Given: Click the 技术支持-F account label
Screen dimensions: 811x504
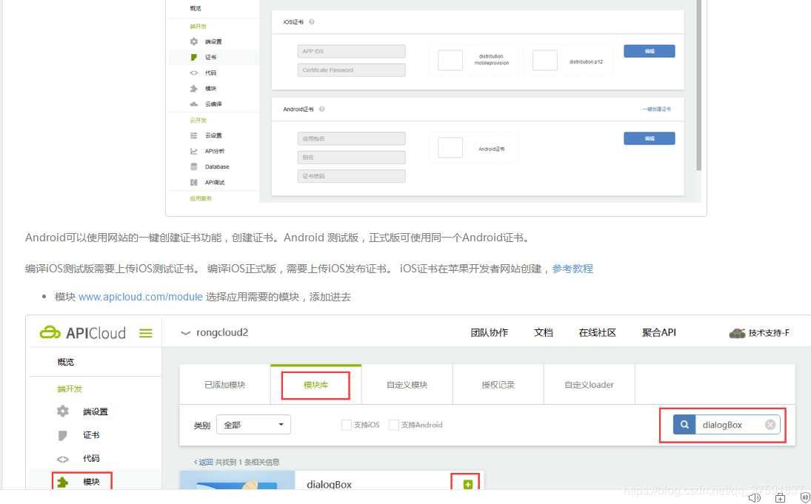Looking at the screenshot, I should [x=769, y=333].
